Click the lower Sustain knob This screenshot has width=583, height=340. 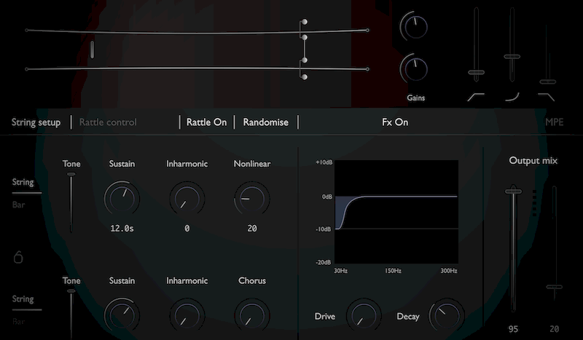(122, 315)
